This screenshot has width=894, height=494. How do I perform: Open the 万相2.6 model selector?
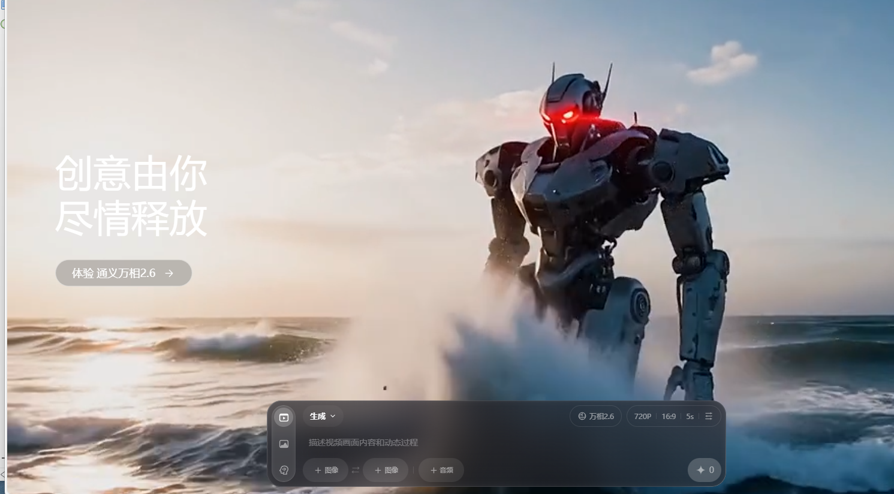pyautogui.click(x=596, y=416)
